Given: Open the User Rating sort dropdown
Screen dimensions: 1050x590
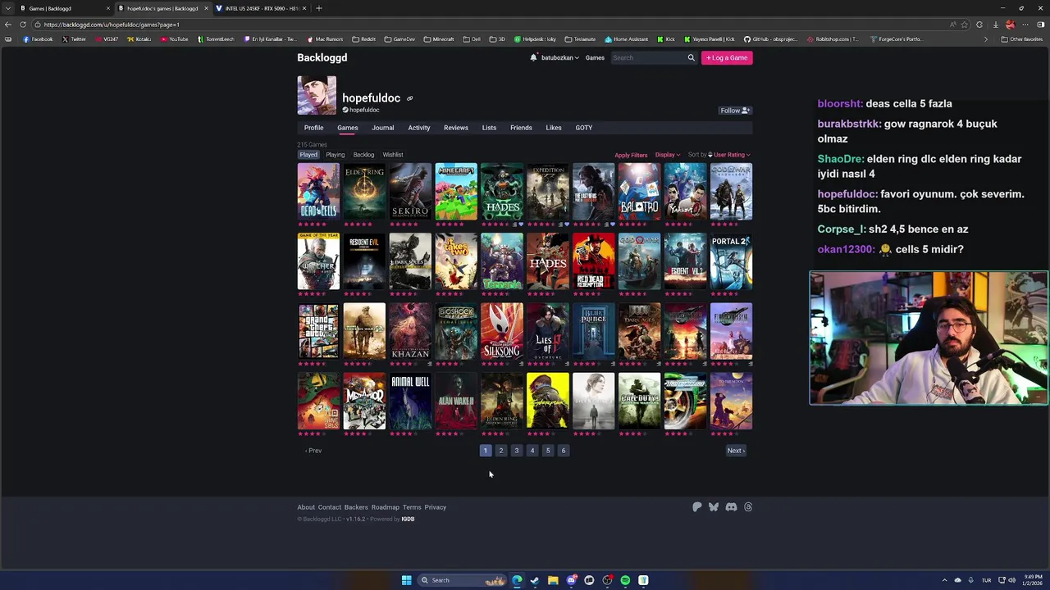Looking at the screenshot, I should point(732,155).
